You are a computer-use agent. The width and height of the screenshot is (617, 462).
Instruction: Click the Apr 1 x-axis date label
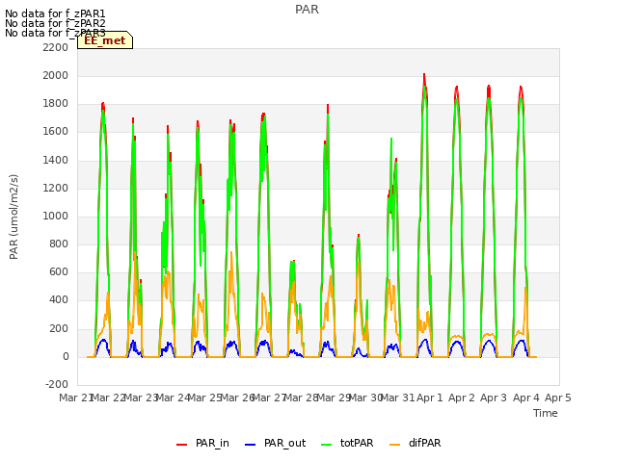430,398
